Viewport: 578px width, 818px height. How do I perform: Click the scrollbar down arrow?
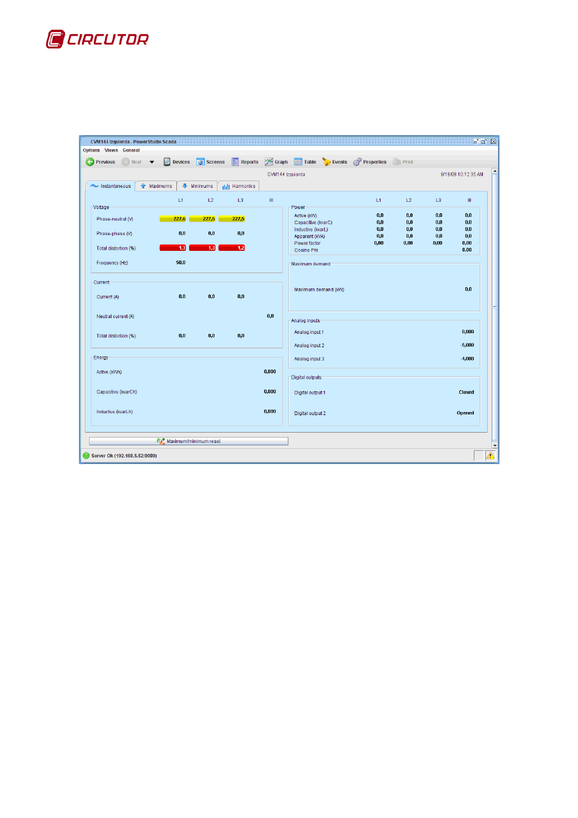(495, 445)
